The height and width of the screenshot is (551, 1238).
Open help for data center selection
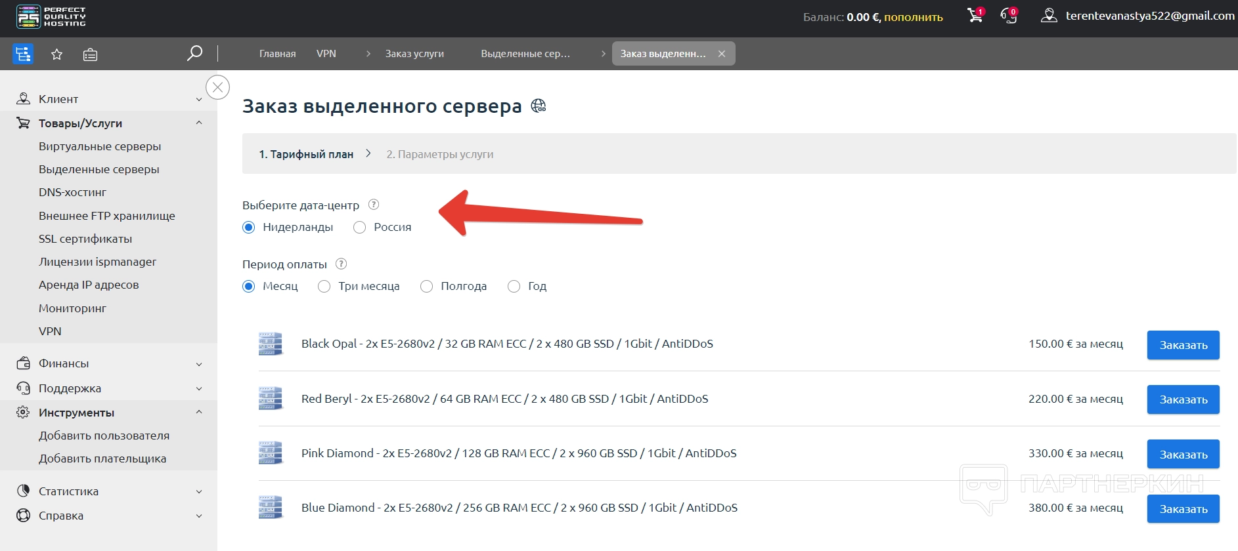[374, 204]
